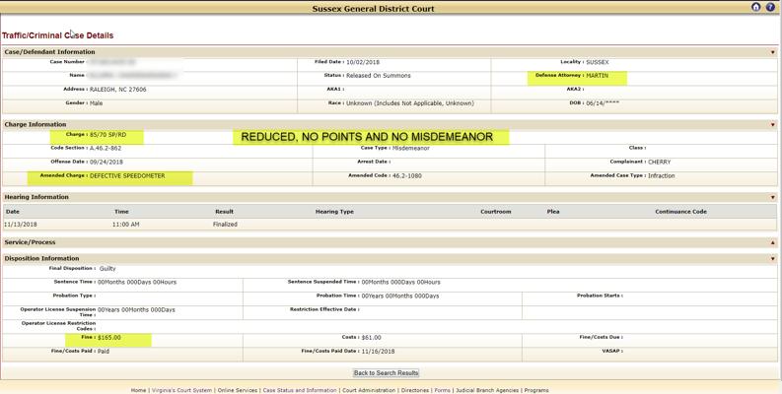The width and height of the screenshot is (782, 394).
Task: Collapse the Case/Defendant Information section
Action: pyautogui.click(x=772, y=52)
